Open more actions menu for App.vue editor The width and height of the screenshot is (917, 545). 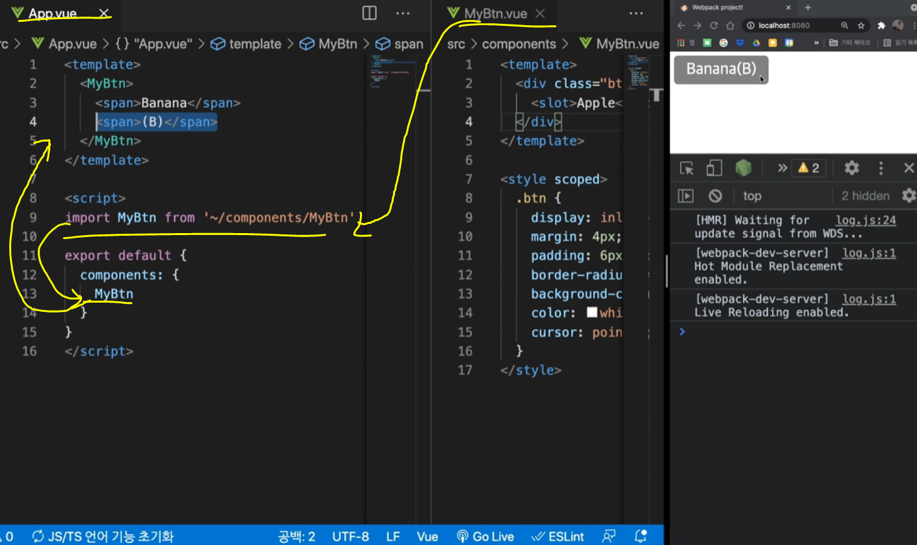403,13
